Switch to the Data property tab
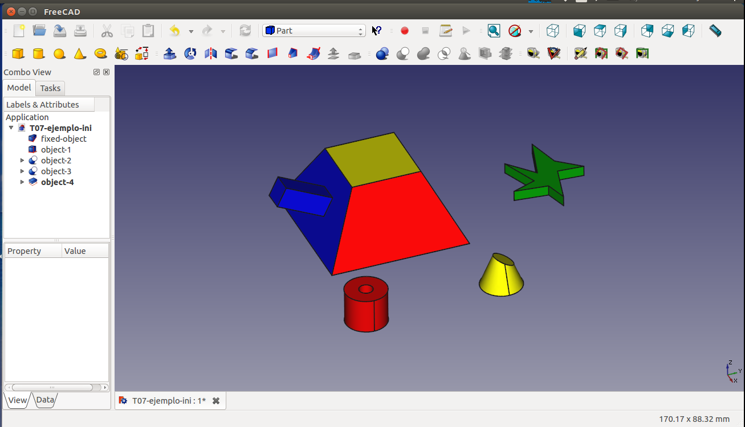 (45, 400)
